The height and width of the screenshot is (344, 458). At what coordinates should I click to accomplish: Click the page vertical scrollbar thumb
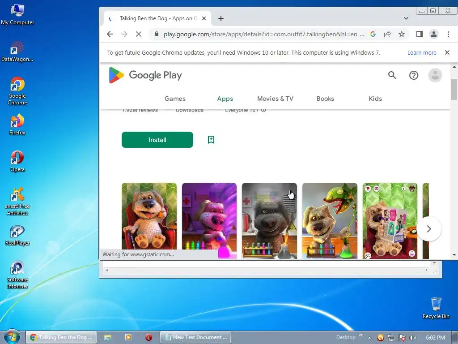[454, 90]
